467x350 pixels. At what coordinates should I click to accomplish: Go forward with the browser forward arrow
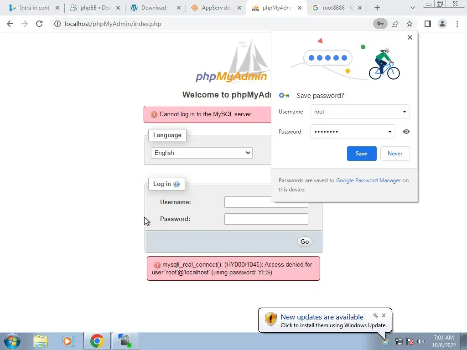point(25,24)
